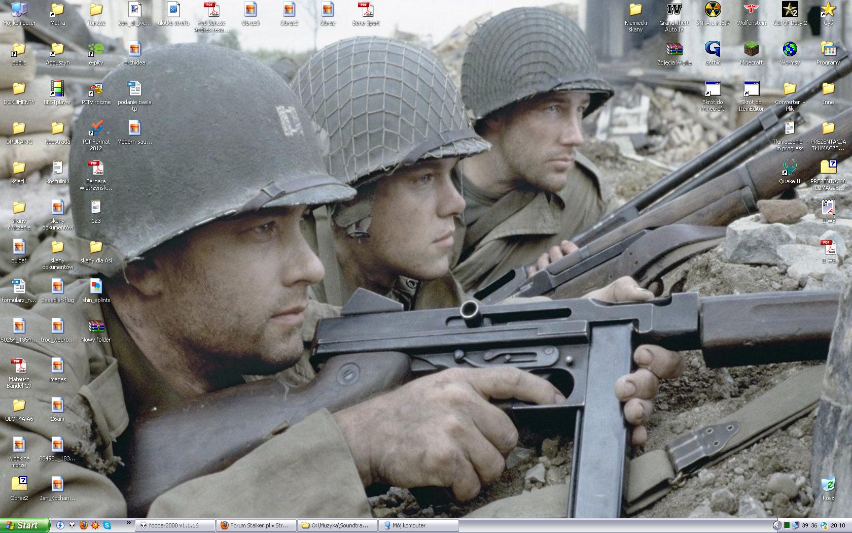Open the Grand Theft Auto IV shortcut
This screenshot has width=852, height=533.
[674, 17]
